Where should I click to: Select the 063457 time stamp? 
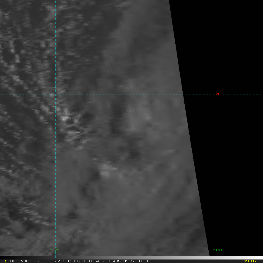tap(97, 261)
